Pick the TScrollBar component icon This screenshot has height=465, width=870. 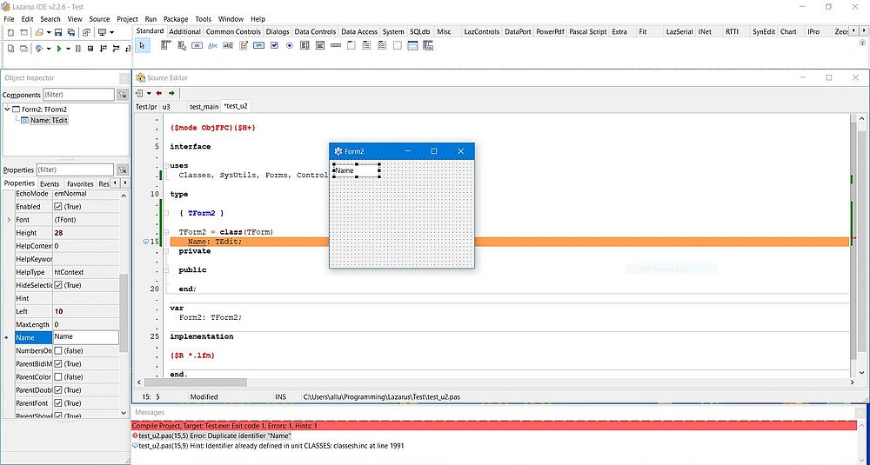click(336, 45)
